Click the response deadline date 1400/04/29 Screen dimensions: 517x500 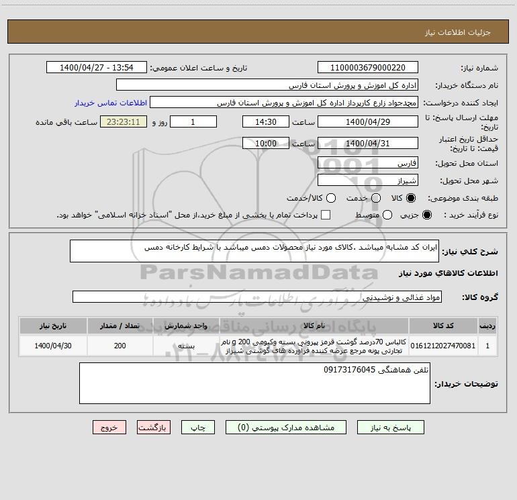click(368, 121)
